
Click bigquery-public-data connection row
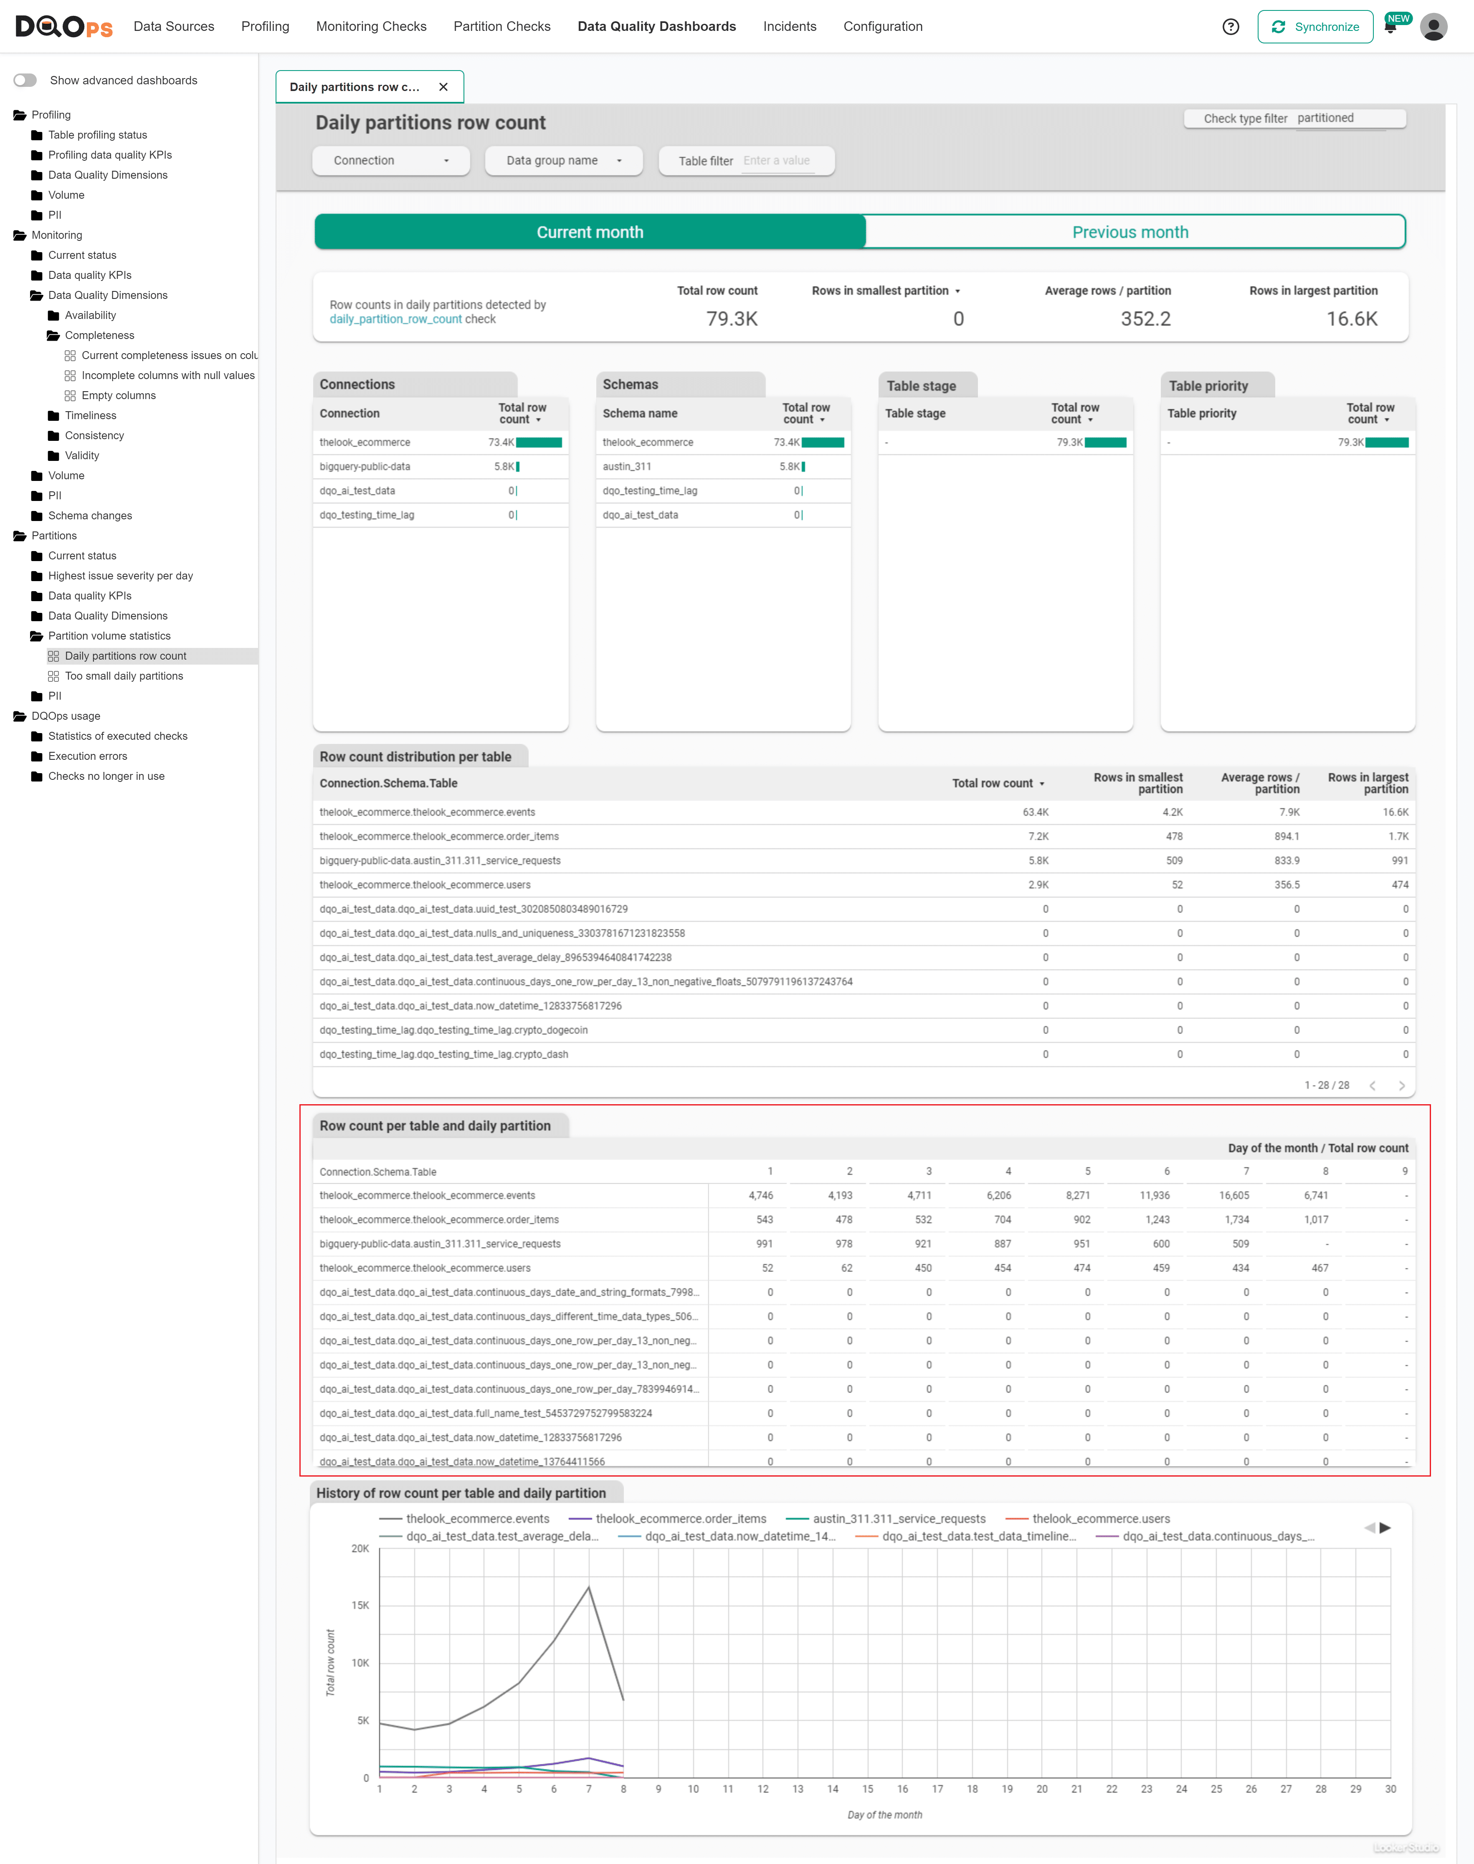[x=440, y=467]
